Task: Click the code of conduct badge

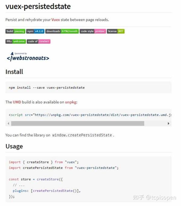Action: pos(39,41)
